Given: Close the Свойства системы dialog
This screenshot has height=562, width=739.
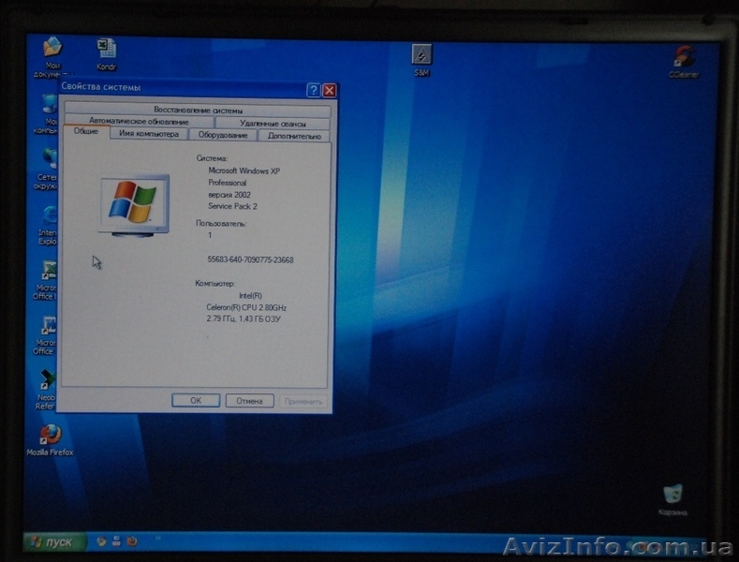Looking at the screenshot, I should click(330, 91).
